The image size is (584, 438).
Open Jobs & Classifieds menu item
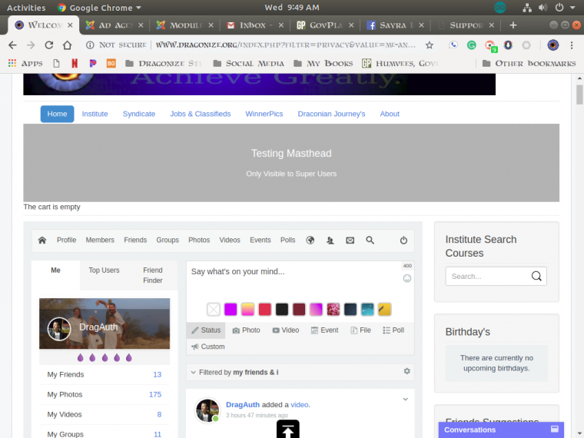201,114
